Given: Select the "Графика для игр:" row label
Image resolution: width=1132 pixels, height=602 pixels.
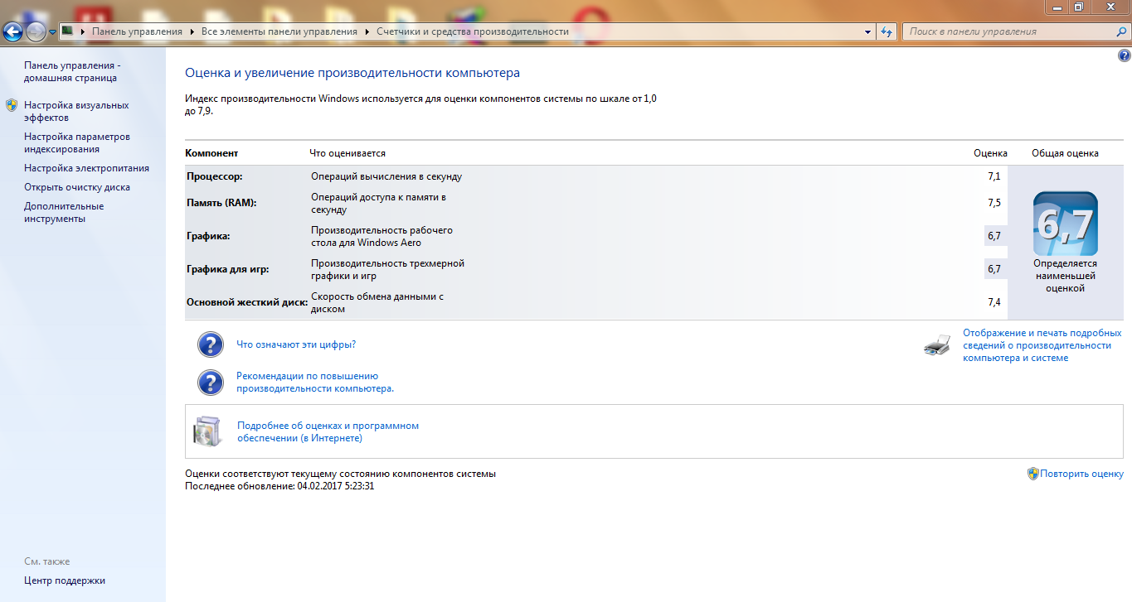Looking at the screenshot, I should [228, 269].
